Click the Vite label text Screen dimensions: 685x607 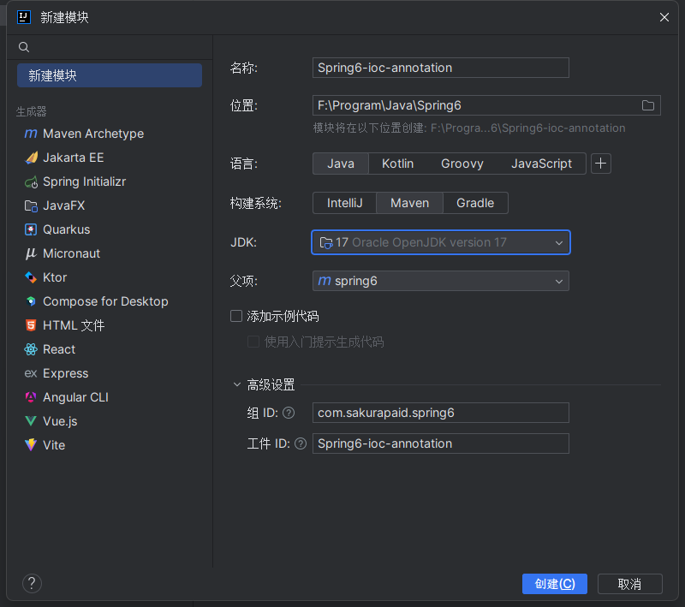54,445
